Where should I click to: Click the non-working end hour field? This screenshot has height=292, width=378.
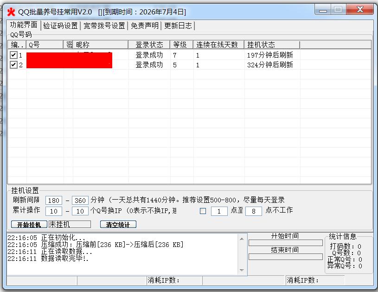coord(254,211)
